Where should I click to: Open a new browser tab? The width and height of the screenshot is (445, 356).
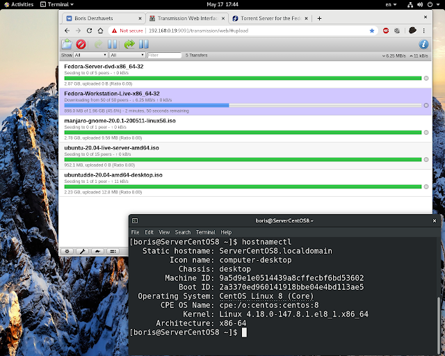click(319, 19)
